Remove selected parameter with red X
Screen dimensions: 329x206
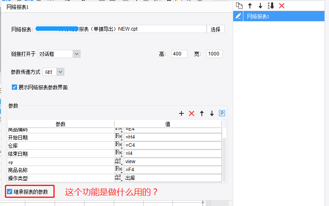(x=191, y=113)
